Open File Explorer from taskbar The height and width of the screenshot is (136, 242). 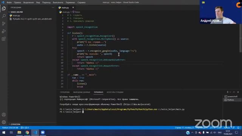coord(19,133)
